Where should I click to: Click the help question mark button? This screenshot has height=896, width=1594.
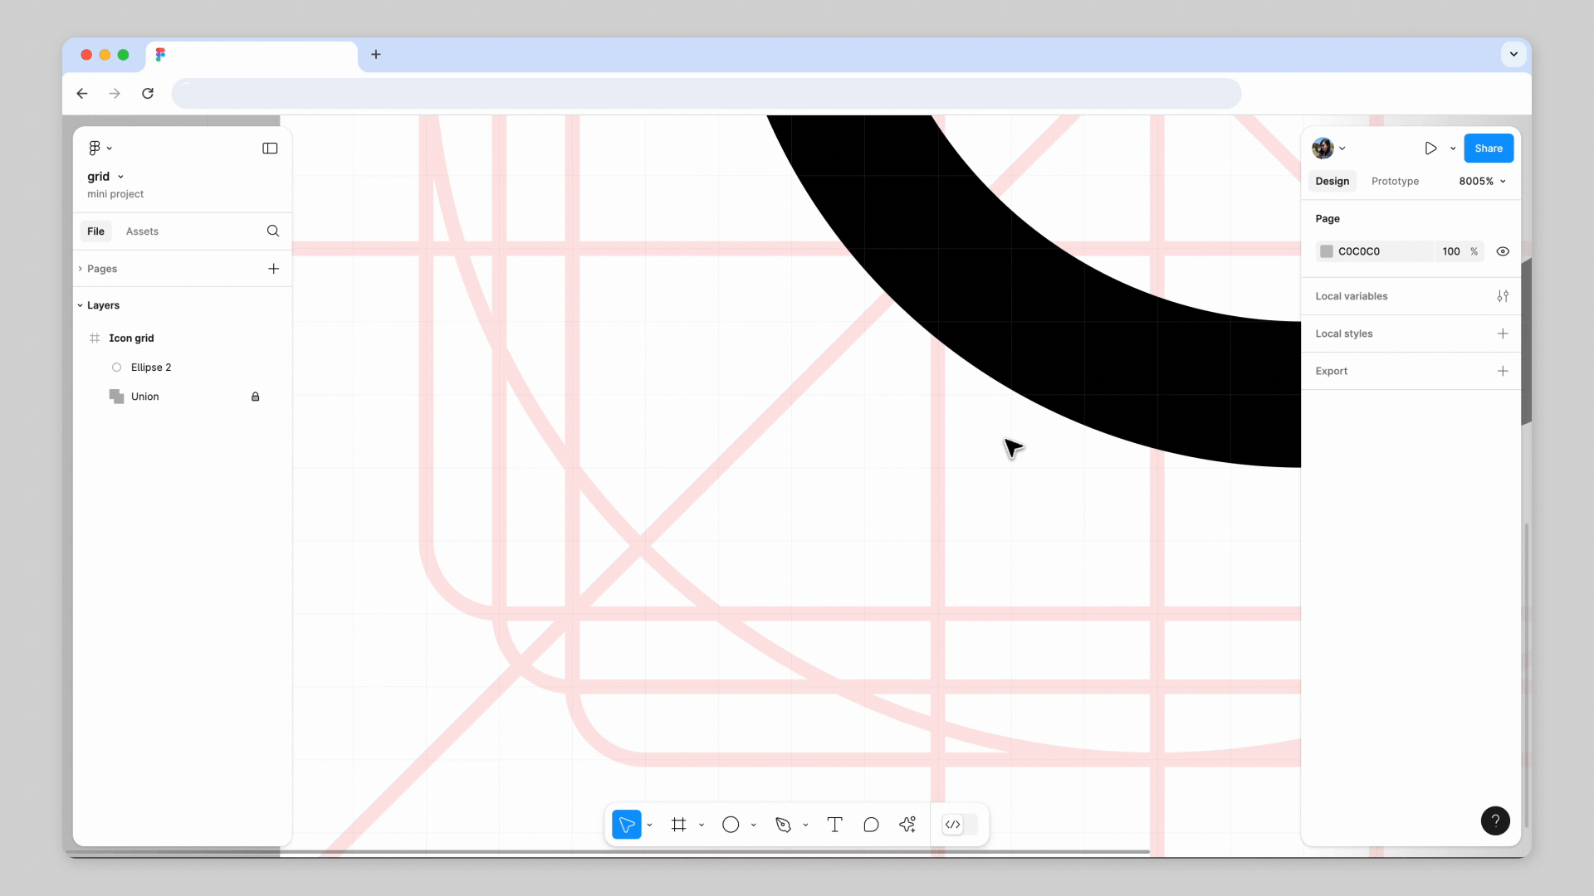[1495, 821]
